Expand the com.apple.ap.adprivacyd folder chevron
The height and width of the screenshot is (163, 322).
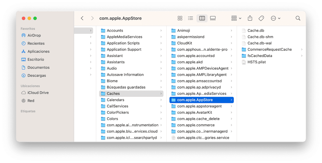click(x=231, y=87)
